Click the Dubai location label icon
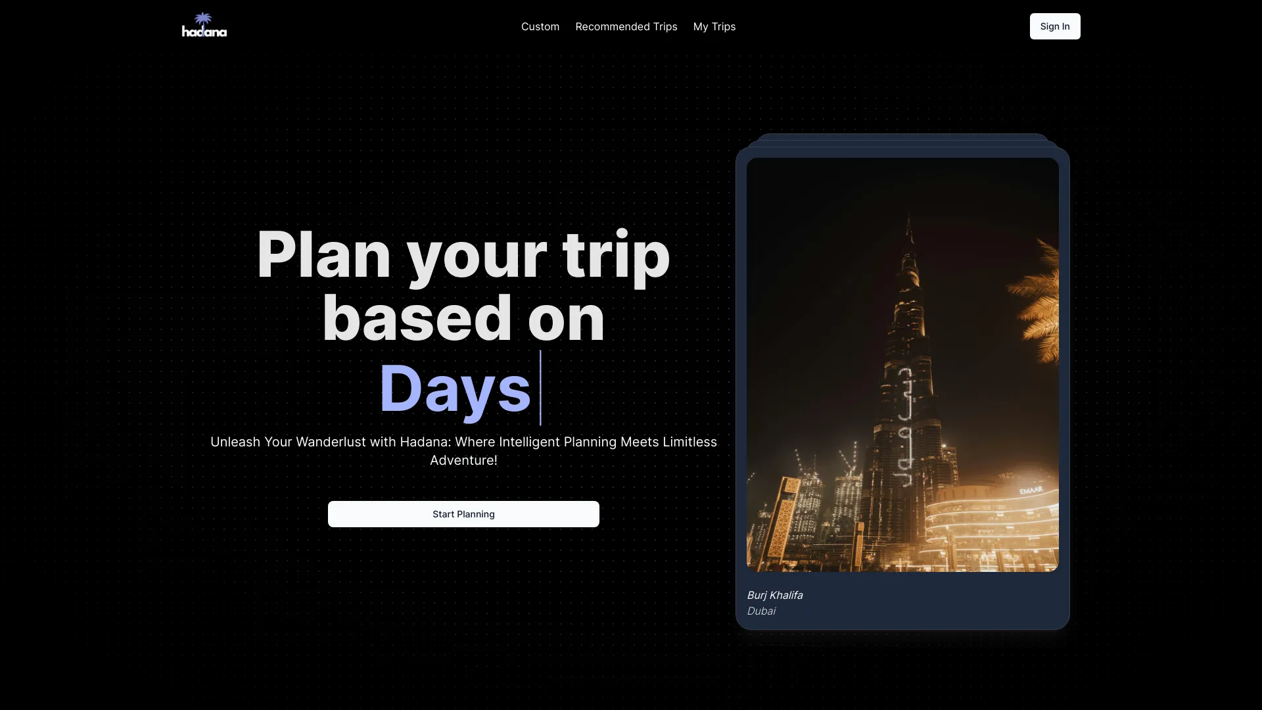Image resolution: width=1262 pixels, height=710 pixels. [761, 610]
